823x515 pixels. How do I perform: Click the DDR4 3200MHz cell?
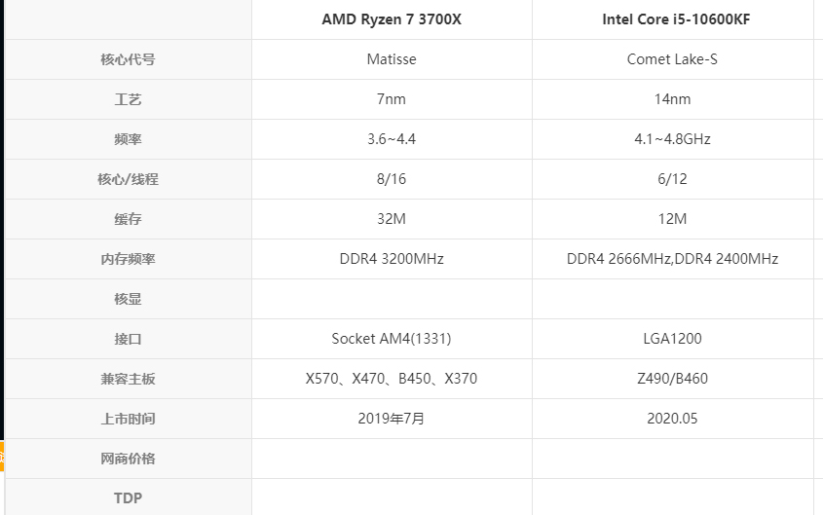click(392, 259)
